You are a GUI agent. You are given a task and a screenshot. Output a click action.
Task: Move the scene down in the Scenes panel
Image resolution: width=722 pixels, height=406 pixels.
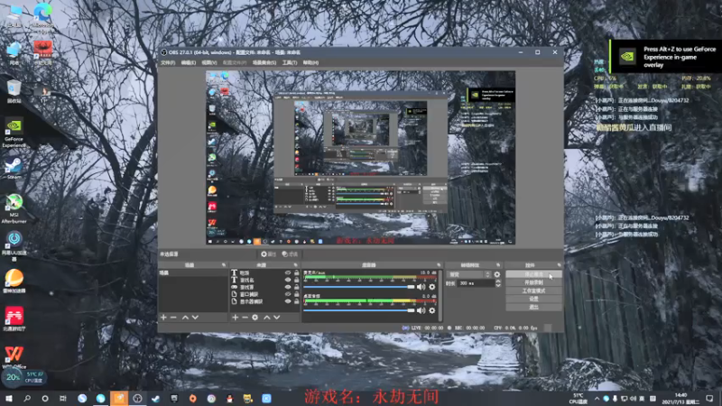click(x=195, y=318)
